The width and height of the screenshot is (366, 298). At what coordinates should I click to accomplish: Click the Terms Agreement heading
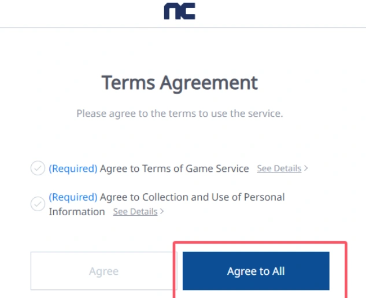[180, 82]
